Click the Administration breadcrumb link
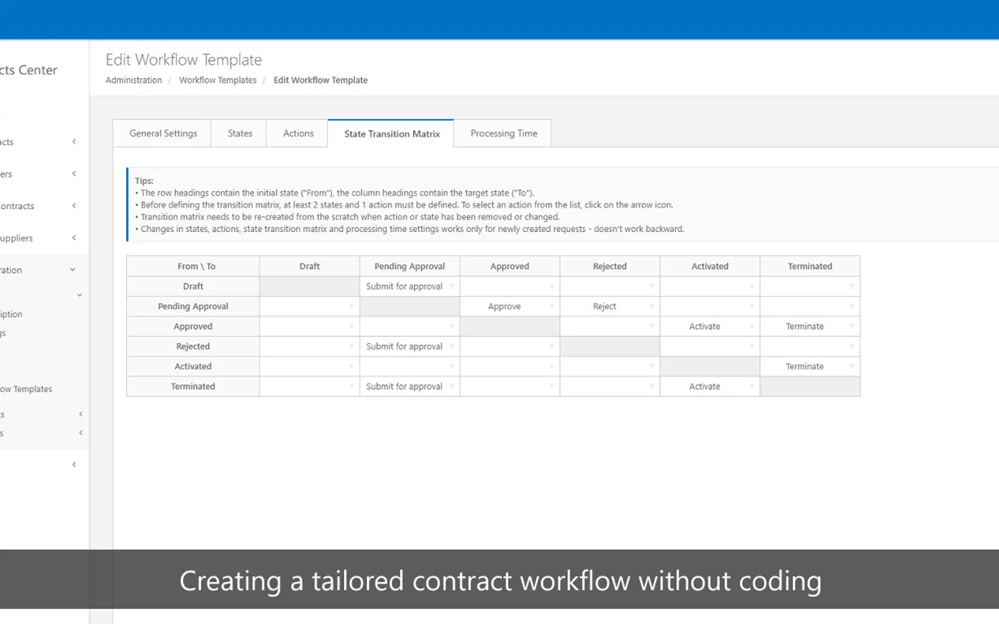 coord(134,80)
